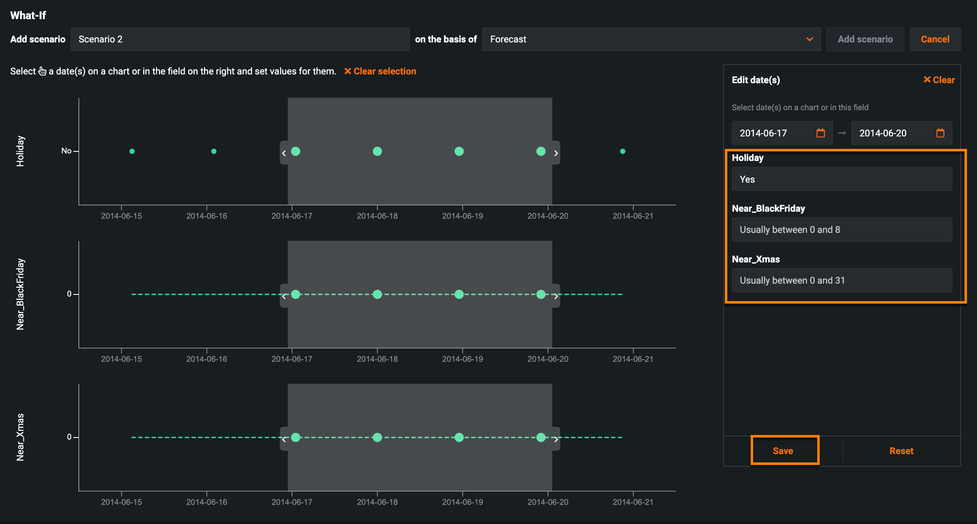Save the edited date values
Screen dimensions: 977x524
(x=783, y=451)
